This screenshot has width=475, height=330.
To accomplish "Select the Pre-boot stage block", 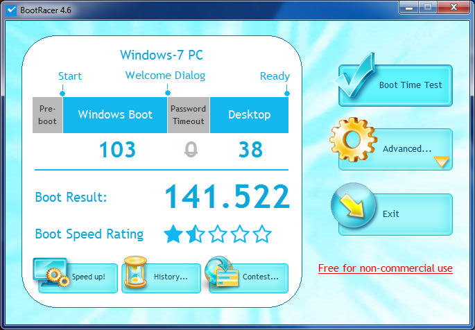I will point(47,115).
